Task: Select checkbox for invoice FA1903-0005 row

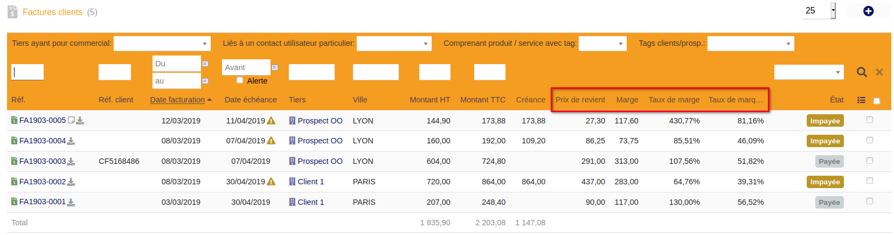Action: (869, 120)
